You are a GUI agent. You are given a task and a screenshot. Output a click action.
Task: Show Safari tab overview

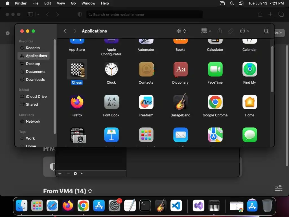click(x=281, y=14)
